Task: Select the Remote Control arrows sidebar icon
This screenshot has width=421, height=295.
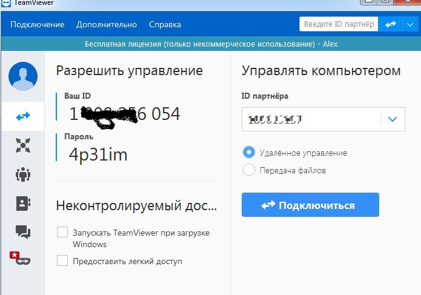Action: point(23,116)
